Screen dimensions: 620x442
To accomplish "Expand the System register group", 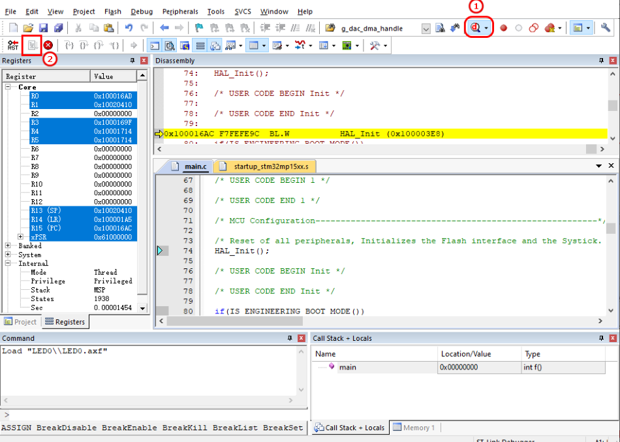I will click(x=8, y=255).
